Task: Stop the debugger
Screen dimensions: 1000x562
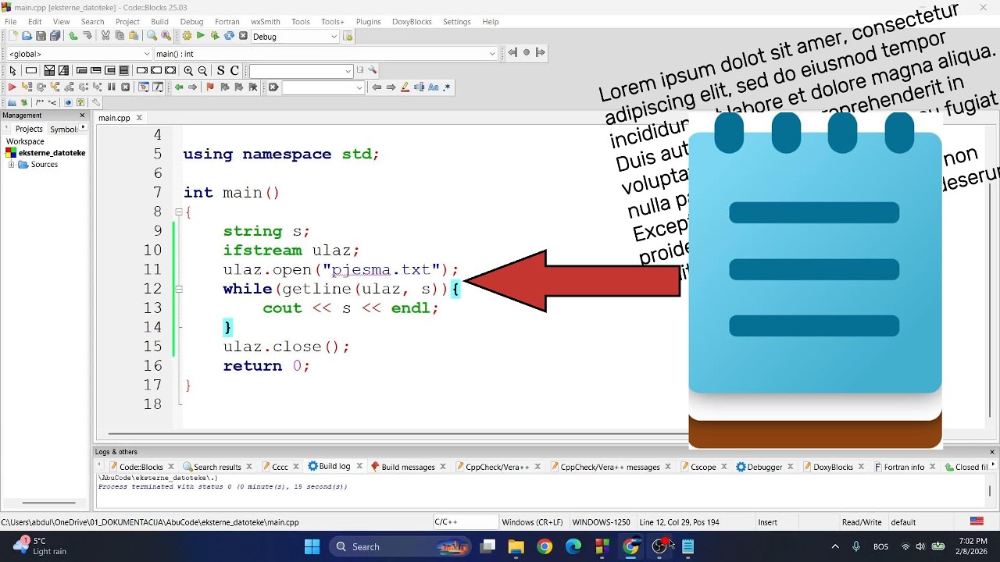Action: pos(125,87)
